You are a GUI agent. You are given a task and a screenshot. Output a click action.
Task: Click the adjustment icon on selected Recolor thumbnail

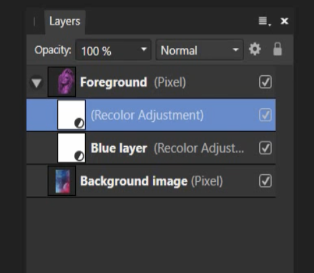[x=79, y=123]
